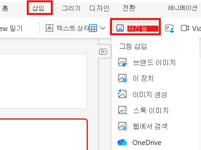Screen dimensions: 201x150
Task: Open the 애니메이션 tab
Action: pyautogui.click(x=182, y=8)
